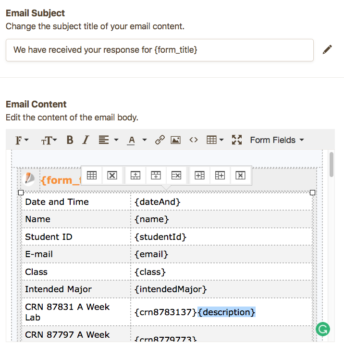
Task: Open the text alignment dropdown
Action: 108,140
